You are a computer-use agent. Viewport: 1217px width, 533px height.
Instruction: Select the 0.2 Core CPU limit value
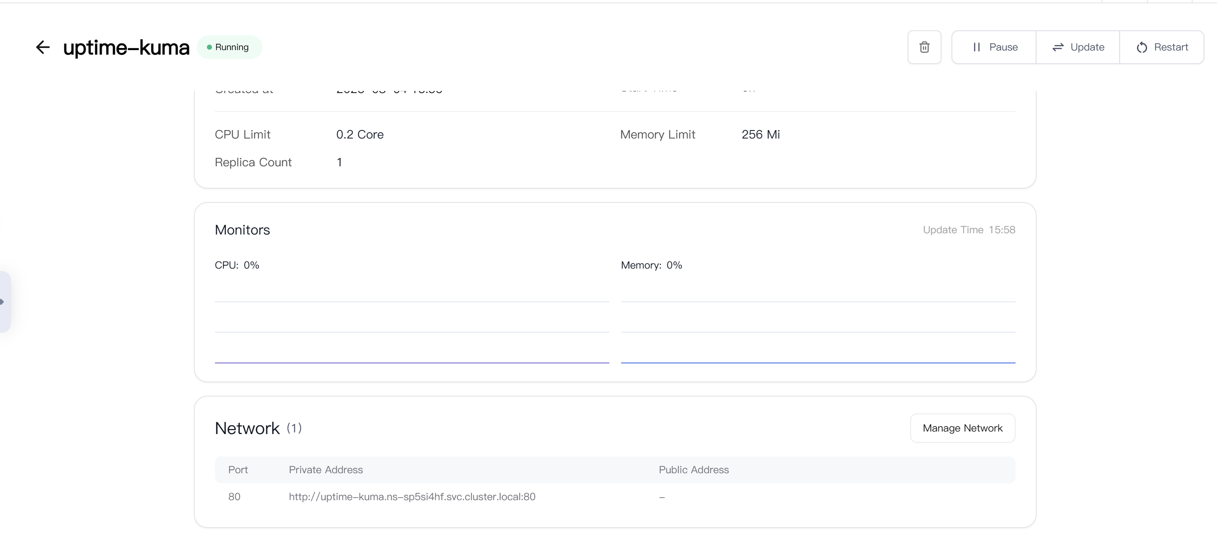pyautogui.click(x=359, y=135)
